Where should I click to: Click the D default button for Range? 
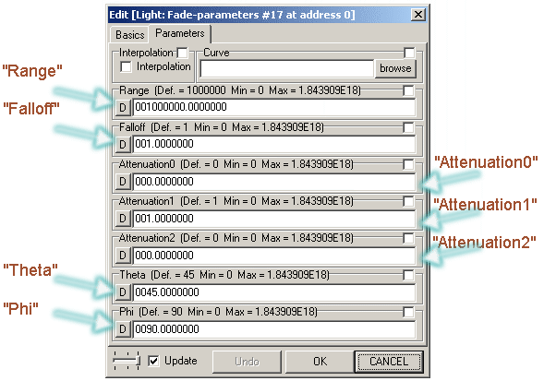[123, 107]
